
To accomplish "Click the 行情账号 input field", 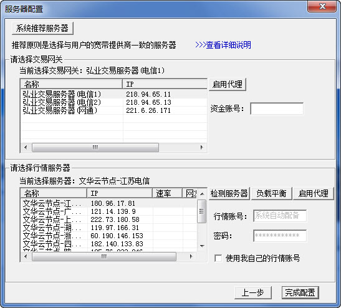I will tap(280, 216).
